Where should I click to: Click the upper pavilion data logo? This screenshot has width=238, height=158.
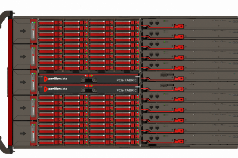point(55,79)
